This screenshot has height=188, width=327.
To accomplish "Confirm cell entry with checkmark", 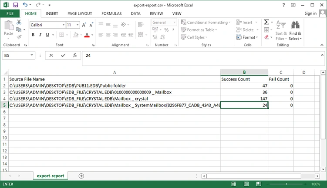I will (63, 55).
